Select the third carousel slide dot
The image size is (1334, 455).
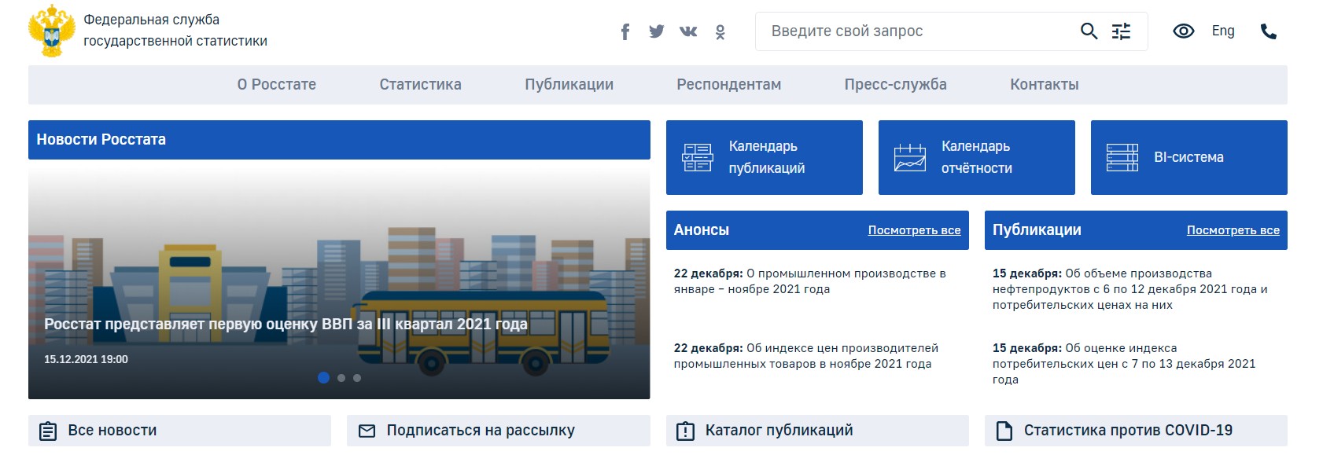coord(357,378)
